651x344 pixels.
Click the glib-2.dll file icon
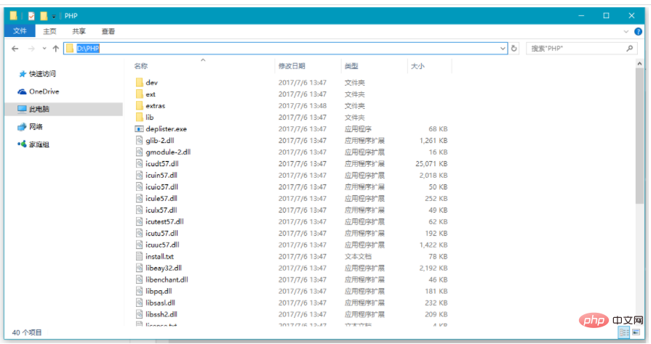pos(140,141)
